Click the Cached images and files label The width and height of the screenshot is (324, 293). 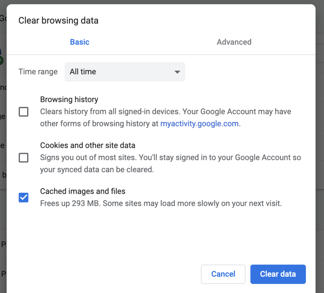pos(83,191)
